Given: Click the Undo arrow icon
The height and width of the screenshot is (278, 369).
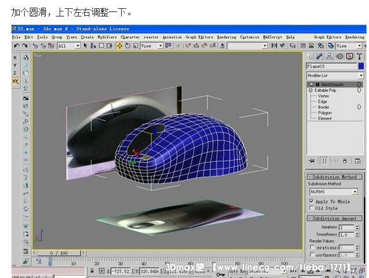Looking at the screenshot, I should tap(16, 46).
